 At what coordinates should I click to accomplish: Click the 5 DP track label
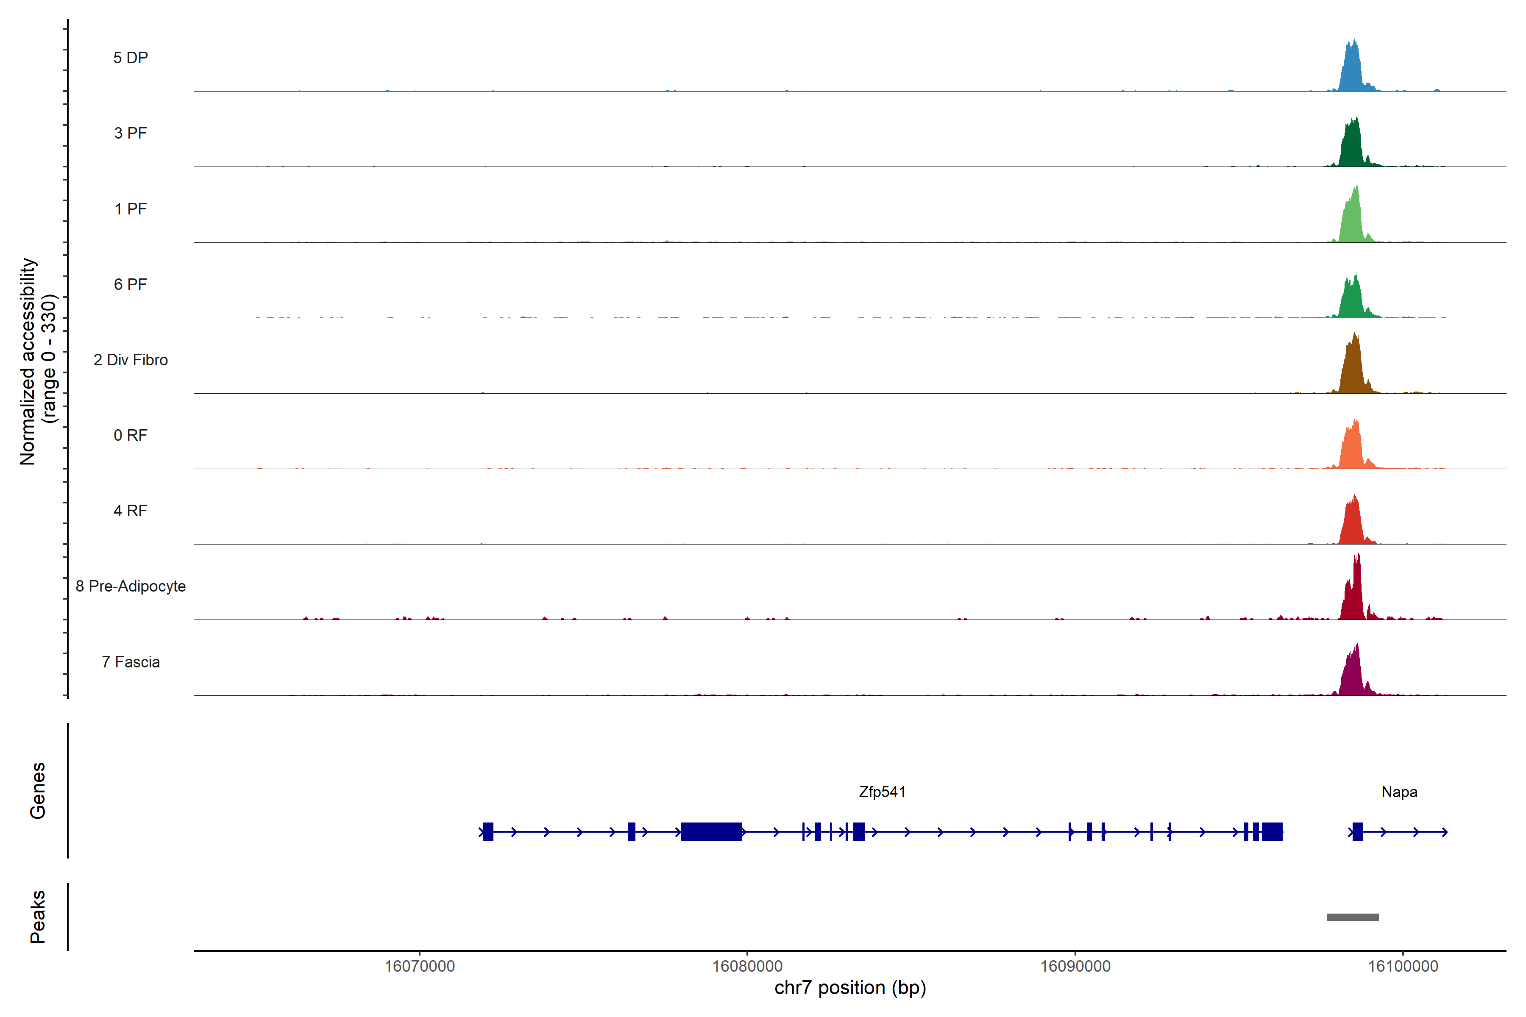pyautogui.click(x=131, y=58)
